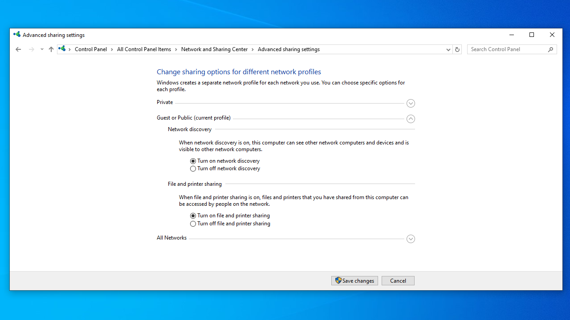Click the Refresh icon beside address bar
The height and width of the screenshot is (320, 570).
click(457, 49)
